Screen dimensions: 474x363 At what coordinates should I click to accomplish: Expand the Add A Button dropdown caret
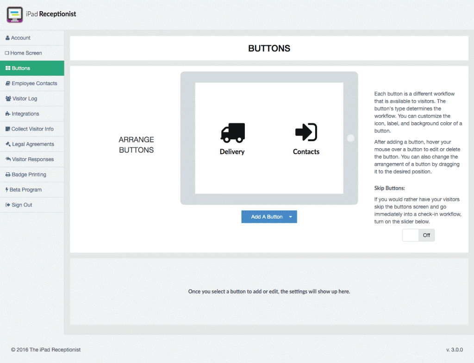pos(291,217)
